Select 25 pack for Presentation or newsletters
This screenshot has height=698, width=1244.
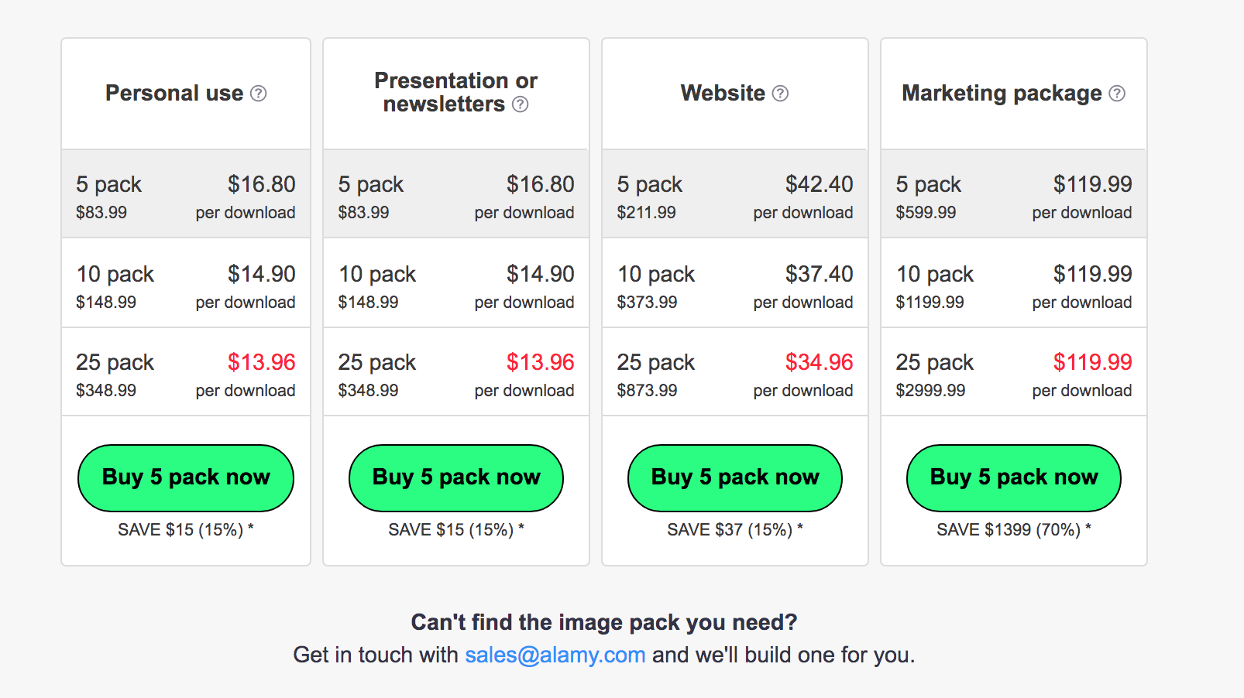pyautogui.click(x=456, y=372)
